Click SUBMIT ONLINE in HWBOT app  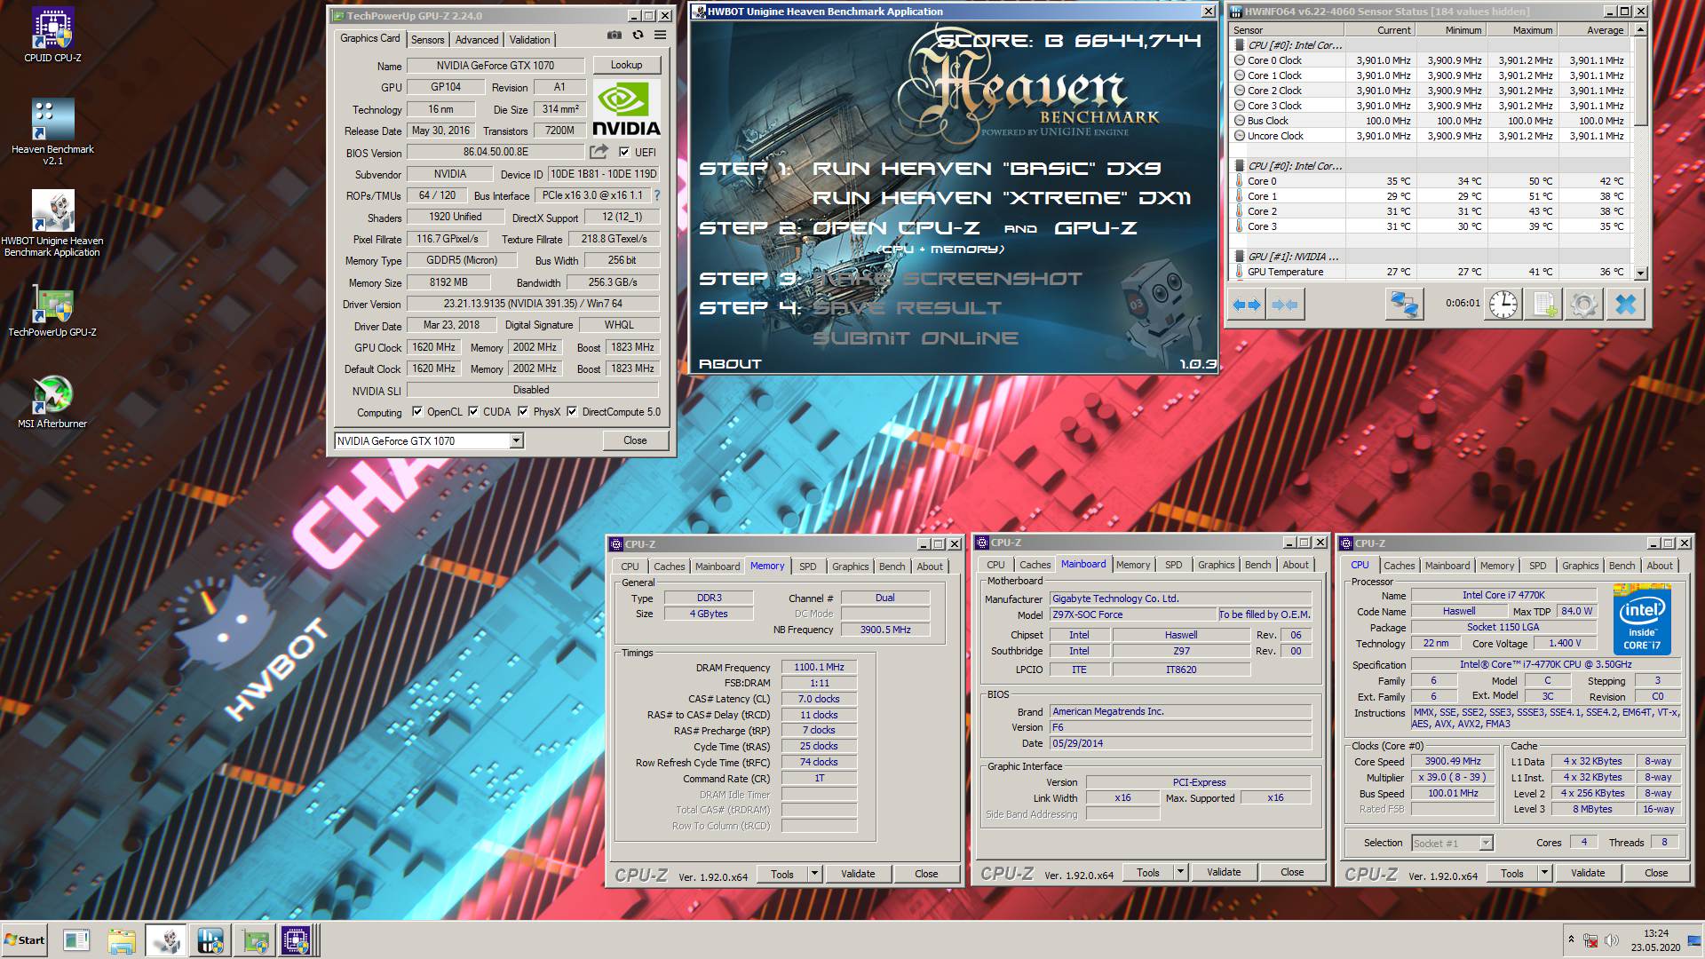pyautogui.click(x=916, y=338)
